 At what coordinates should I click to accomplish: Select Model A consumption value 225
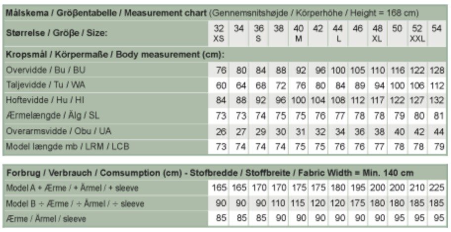point(437,188)
